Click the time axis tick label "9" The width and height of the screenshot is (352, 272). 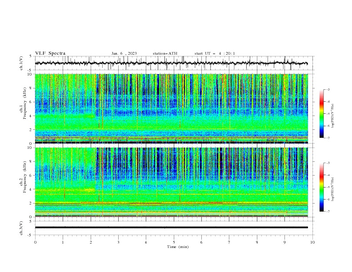284,242
